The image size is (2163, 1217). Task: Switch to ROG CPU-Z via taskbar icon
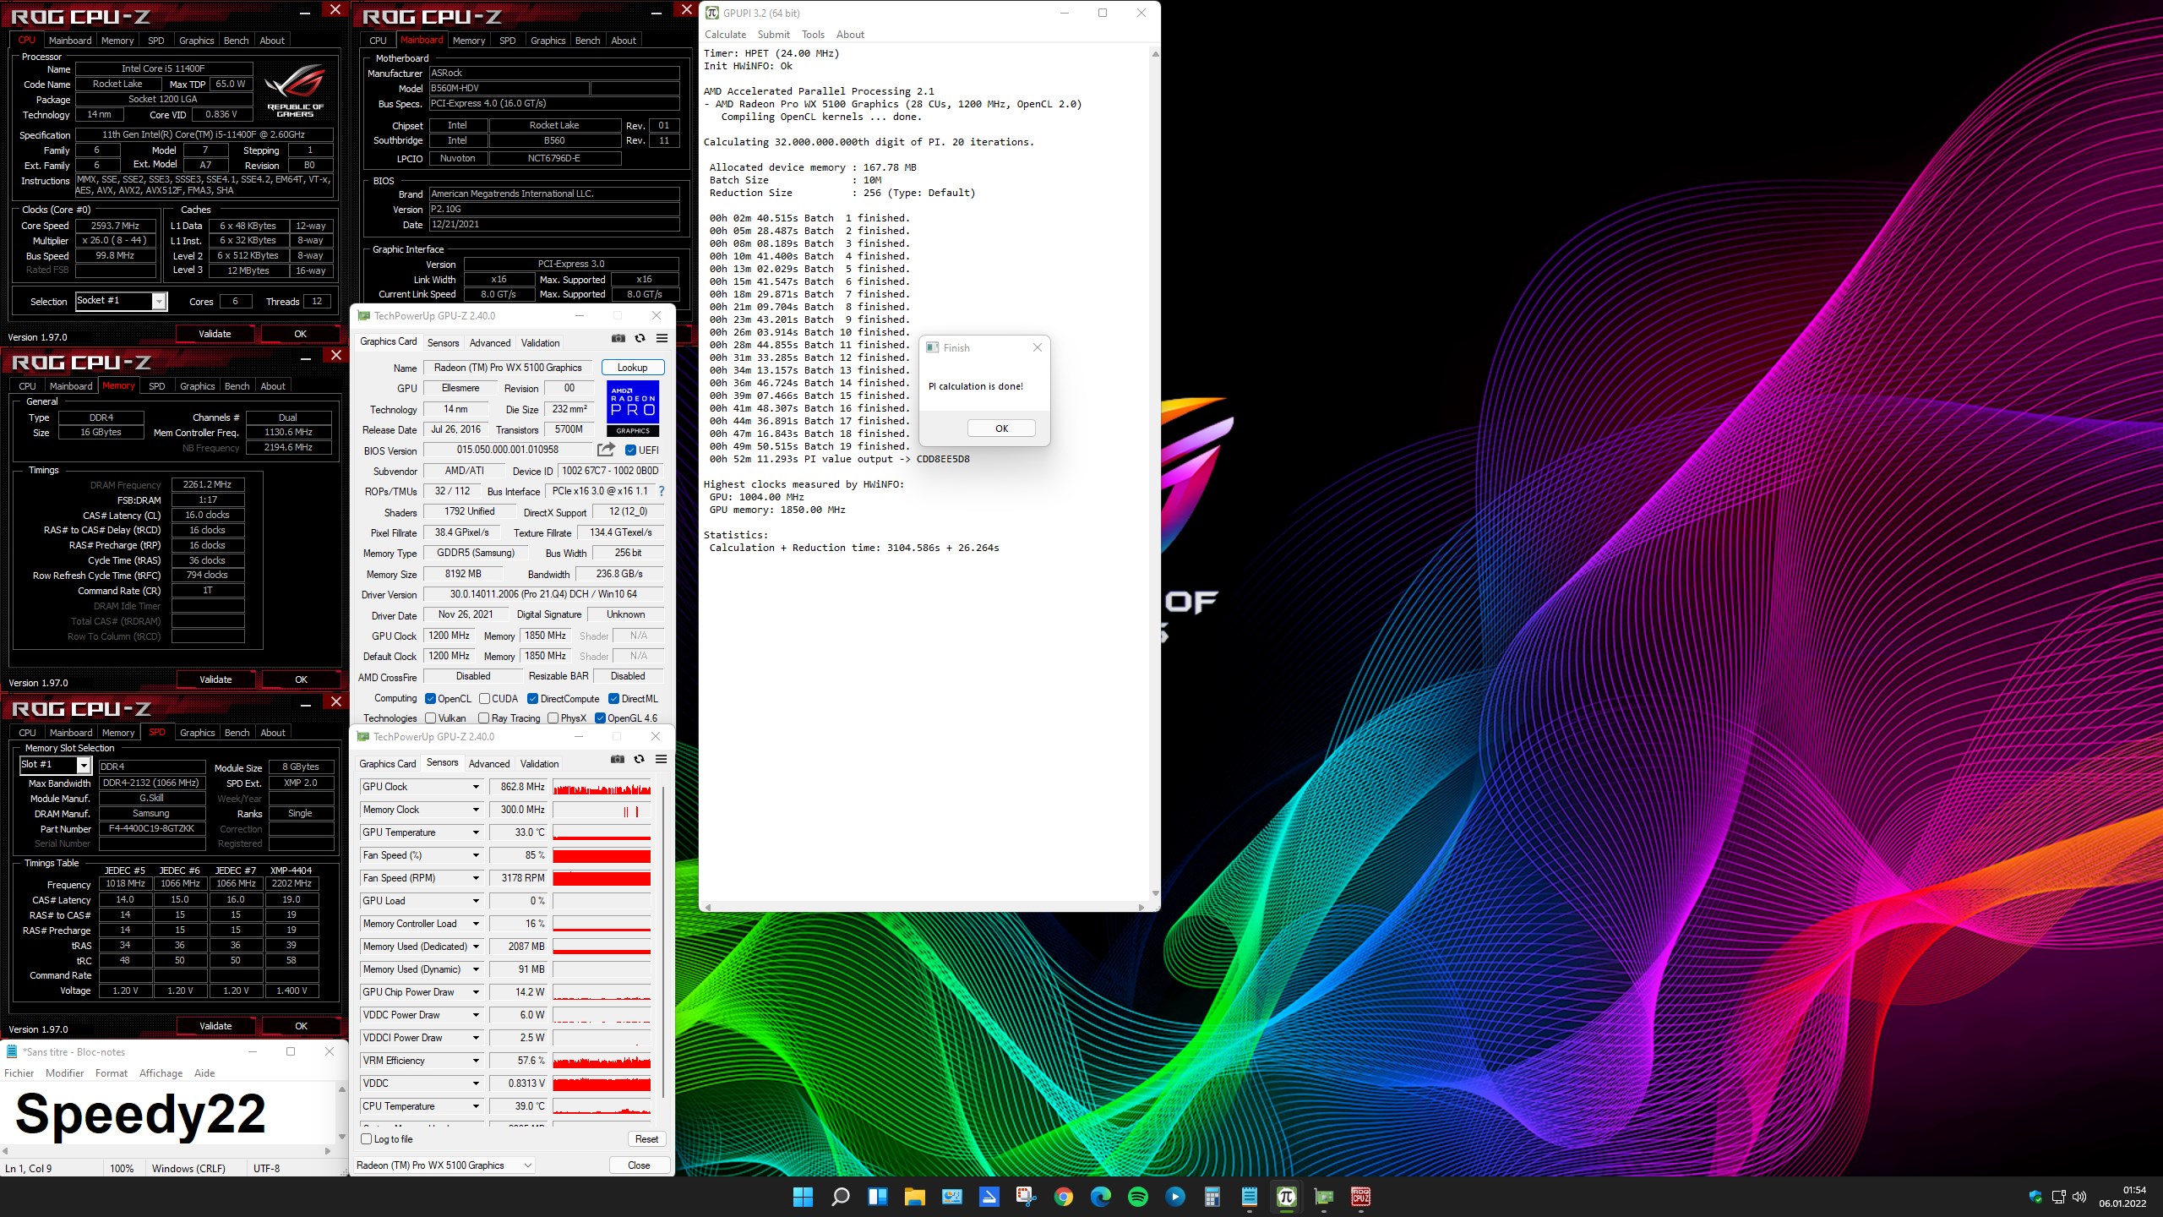pyautogui.click(x=1360, y=1197)
